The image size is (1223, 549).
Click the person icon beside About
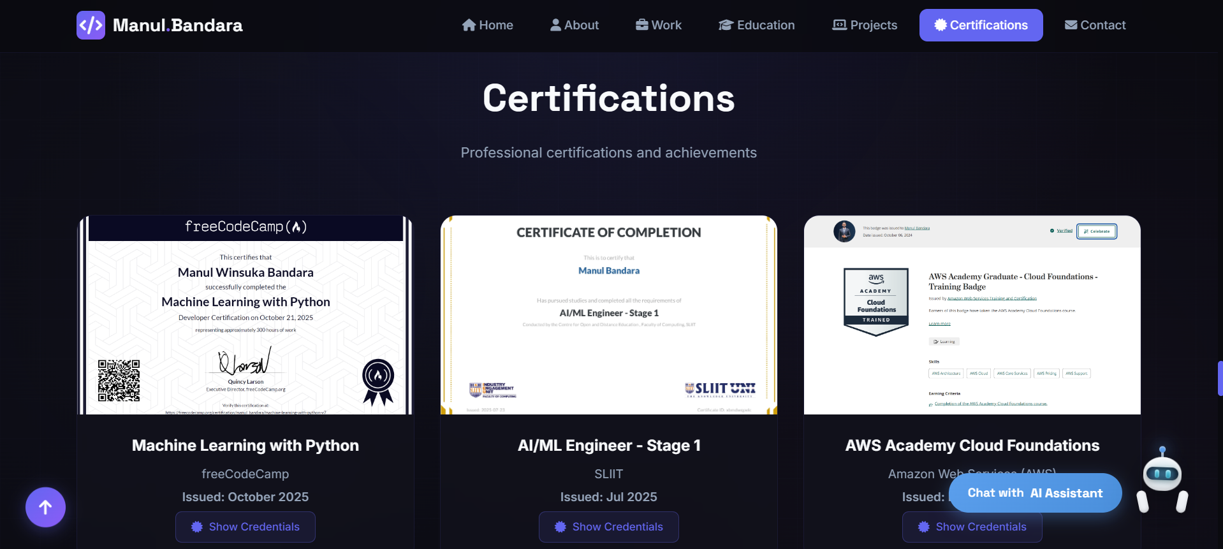pos(556,25)
